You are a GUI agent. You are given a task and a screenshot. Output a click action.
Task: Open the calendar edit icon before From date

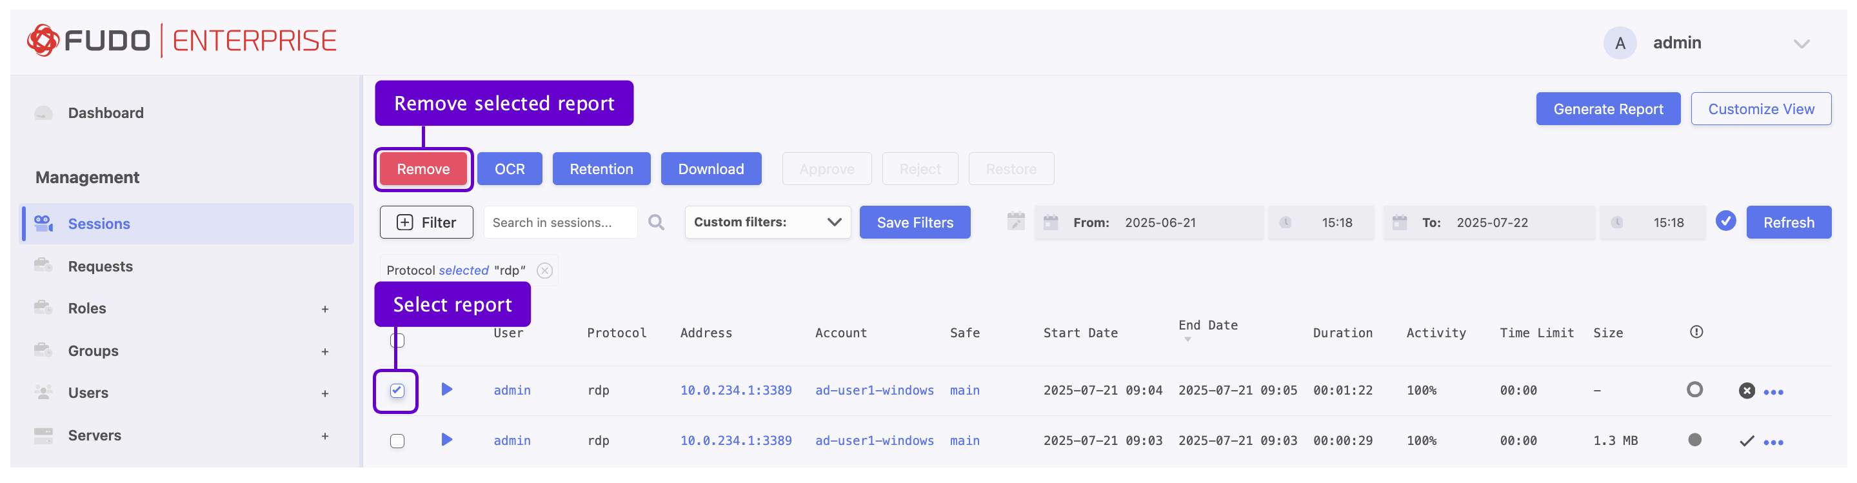[x=1015, y=221]
